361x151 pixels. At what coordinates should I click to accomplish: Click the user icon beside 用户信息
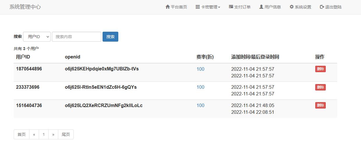pos(261,7)
